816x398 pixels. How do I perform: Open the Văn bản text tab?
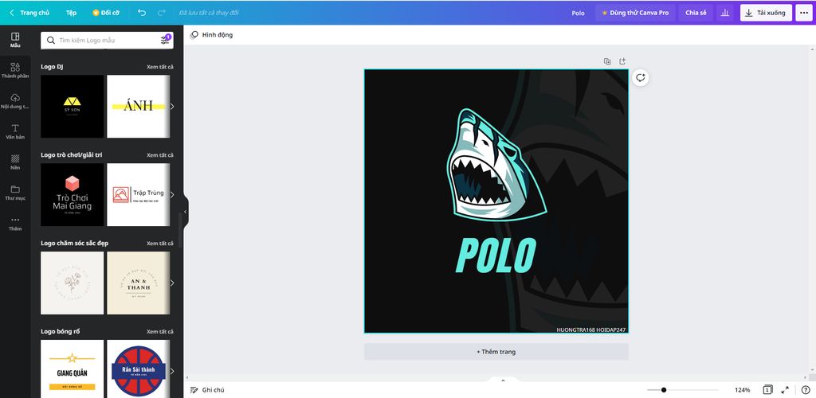pos(15,132)
